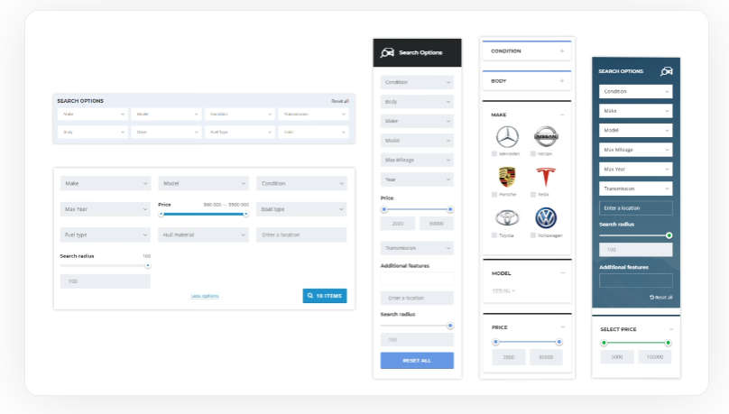This screenshot has height=414, width=729.
Task: Open Transmission dropdown in top horizontal search bar
Action: (313, 115)
